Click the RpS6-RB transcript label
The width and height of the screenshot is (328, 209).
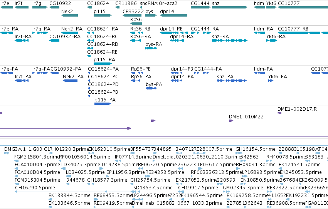point(140,29)
